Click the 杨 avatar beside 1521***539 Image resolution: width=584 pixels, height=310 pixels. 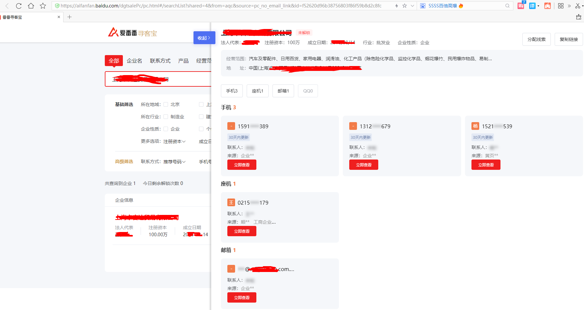point(475,126)
